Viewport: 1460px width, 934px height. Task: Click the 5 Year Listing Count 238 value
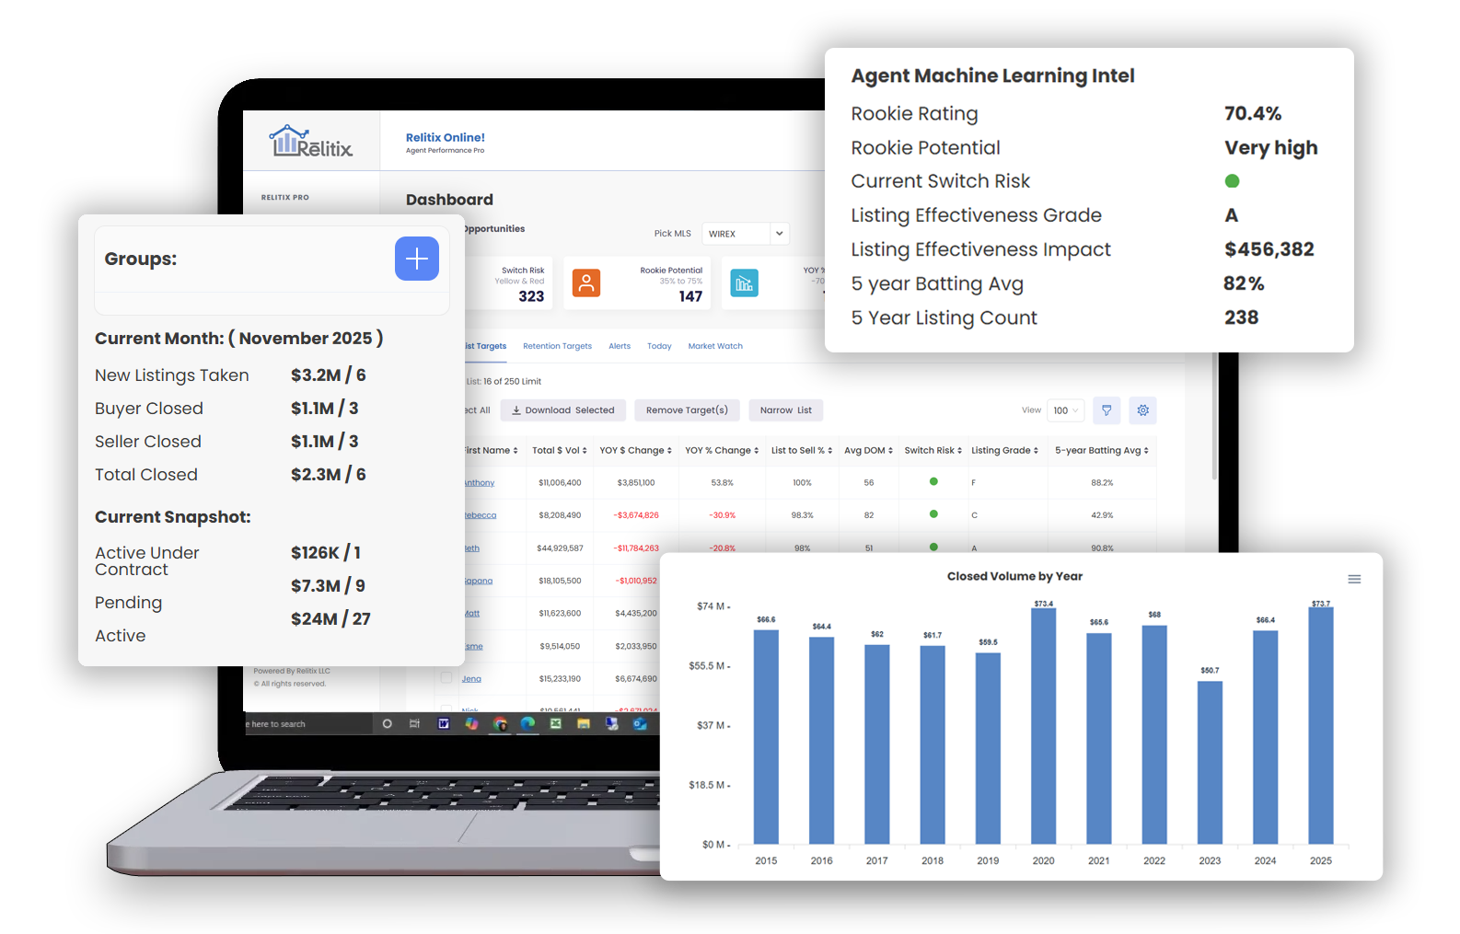1241,317
